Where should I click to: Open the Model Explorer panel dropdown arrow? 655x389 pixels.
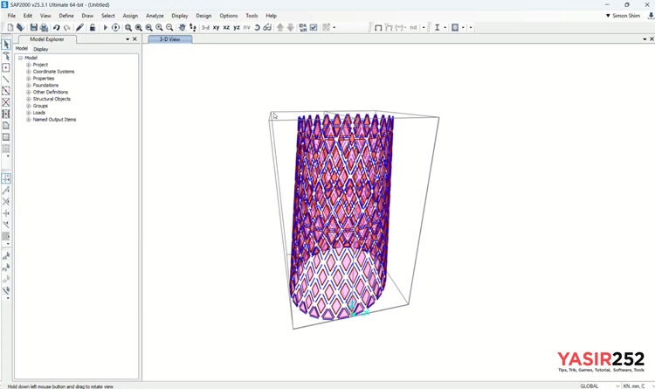click(128, 38)
